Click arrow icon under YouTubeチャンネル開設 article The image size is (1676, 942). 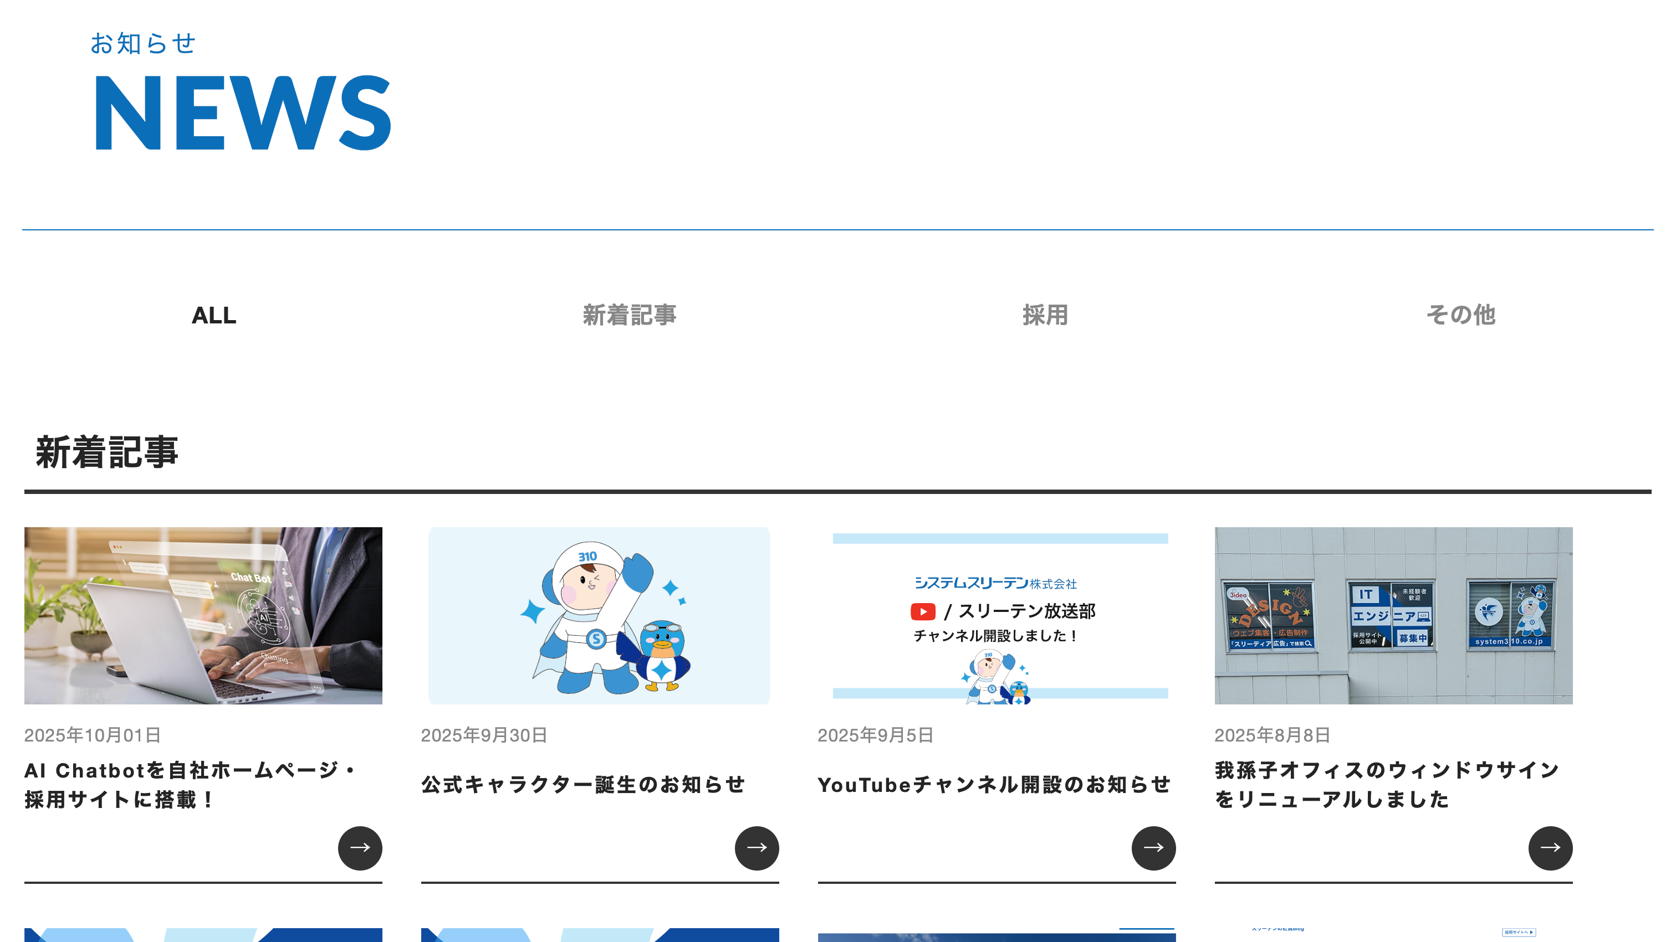1153,848
